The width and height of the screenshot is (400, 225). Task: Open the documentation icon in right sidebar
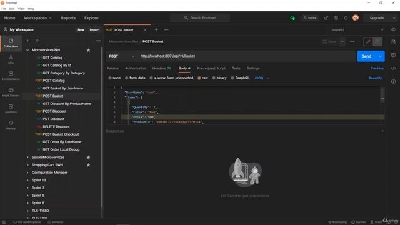tap(393, 42)
